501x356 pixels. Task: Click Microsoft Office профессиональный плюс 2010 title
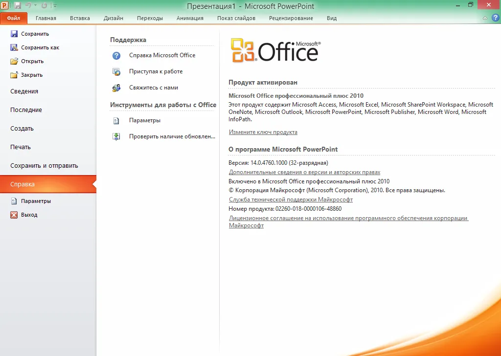296,96
